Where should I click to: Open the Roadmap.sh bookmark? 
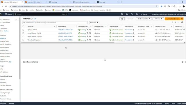74,10
